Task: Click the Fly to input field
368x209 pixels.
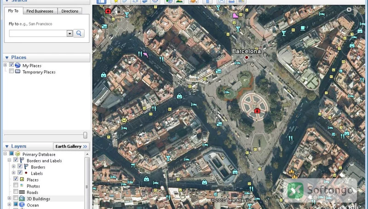Action: [x=38, y=33]
